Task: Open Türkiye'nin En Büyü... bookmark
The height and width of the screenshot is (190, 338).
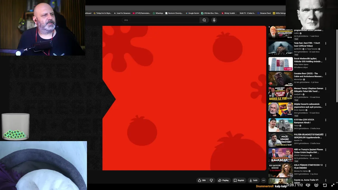Action: click(102, 13)
